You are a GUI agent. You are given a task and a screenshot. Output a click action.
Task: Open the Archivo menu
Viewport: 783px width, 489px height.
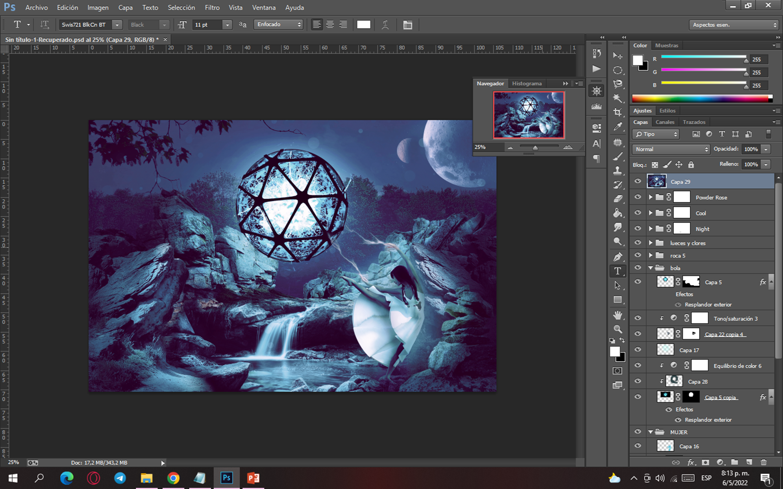click(37, 7)
